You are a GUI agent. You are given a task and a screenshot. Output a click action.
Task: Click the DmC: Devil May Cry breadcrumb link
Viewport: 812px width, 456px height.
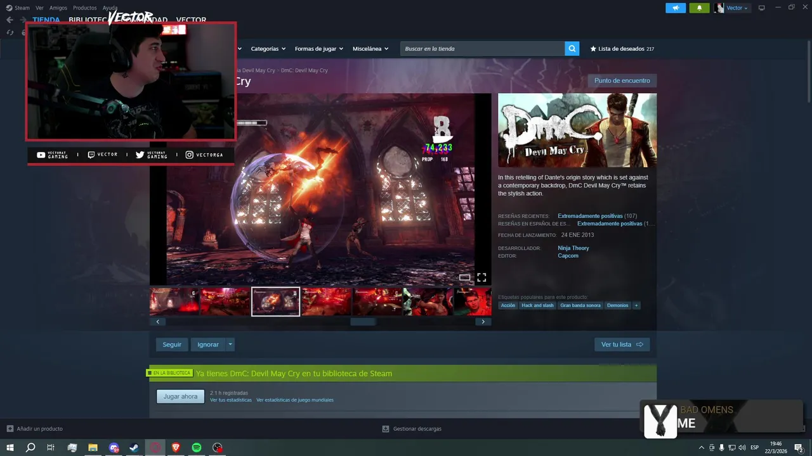(304, 70)
